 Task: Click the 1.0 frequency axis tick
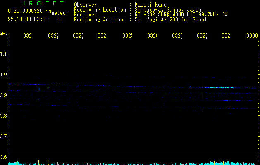4,75
